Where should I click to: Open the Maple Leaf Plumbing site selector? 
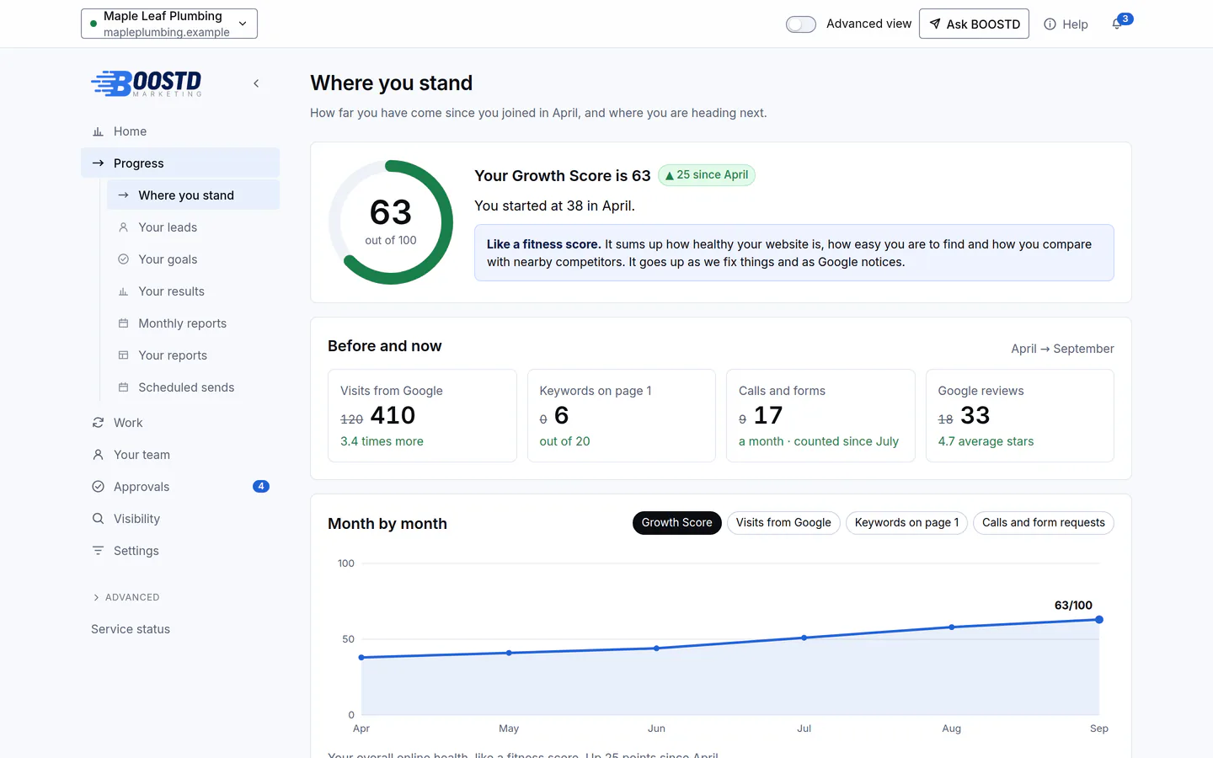click(169, 24)
